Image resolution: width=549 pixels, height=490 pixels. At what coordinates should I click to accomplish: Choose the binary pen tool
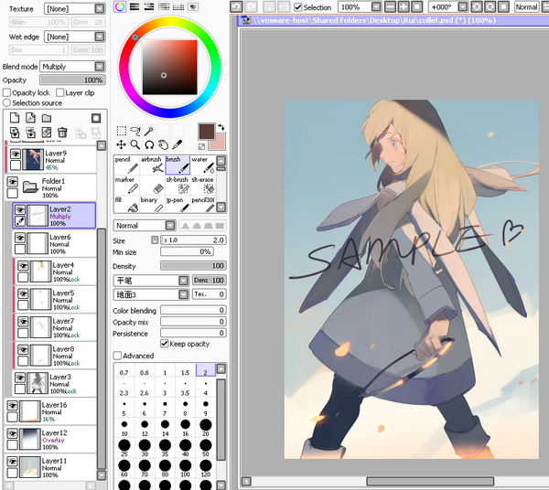[152, 205]
